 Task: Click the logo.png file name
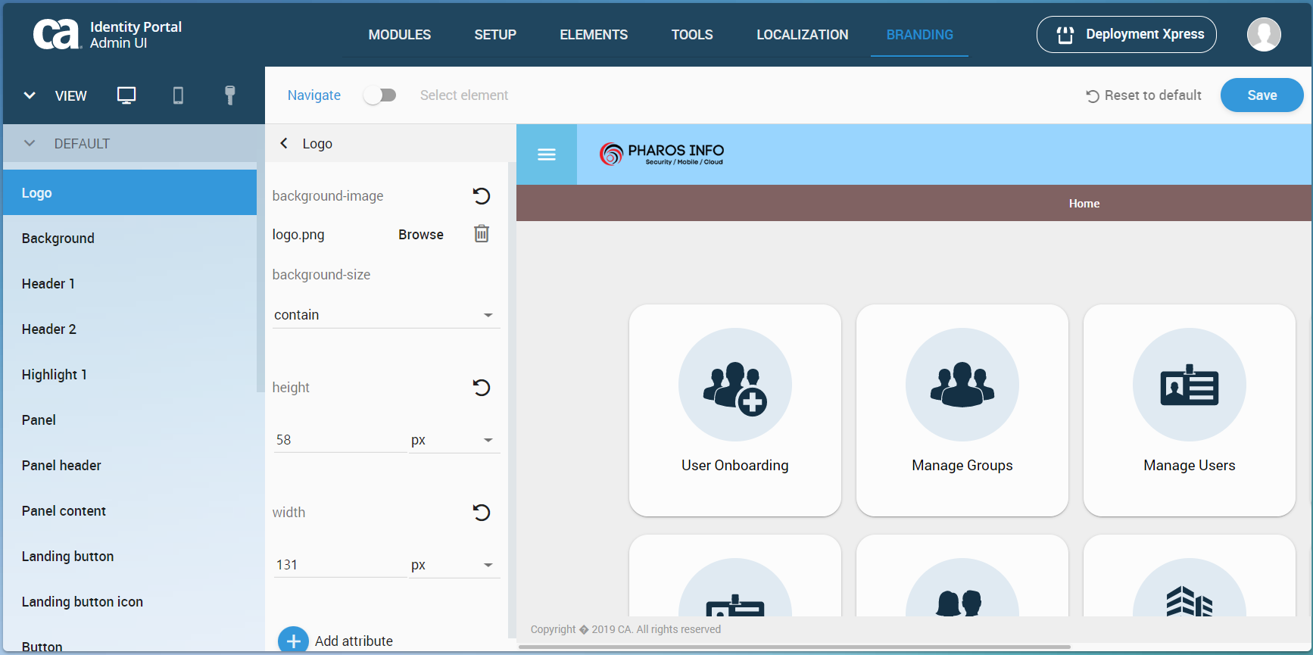298,235
